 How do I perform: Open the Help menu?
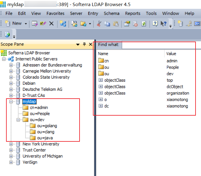pos(189,13)
